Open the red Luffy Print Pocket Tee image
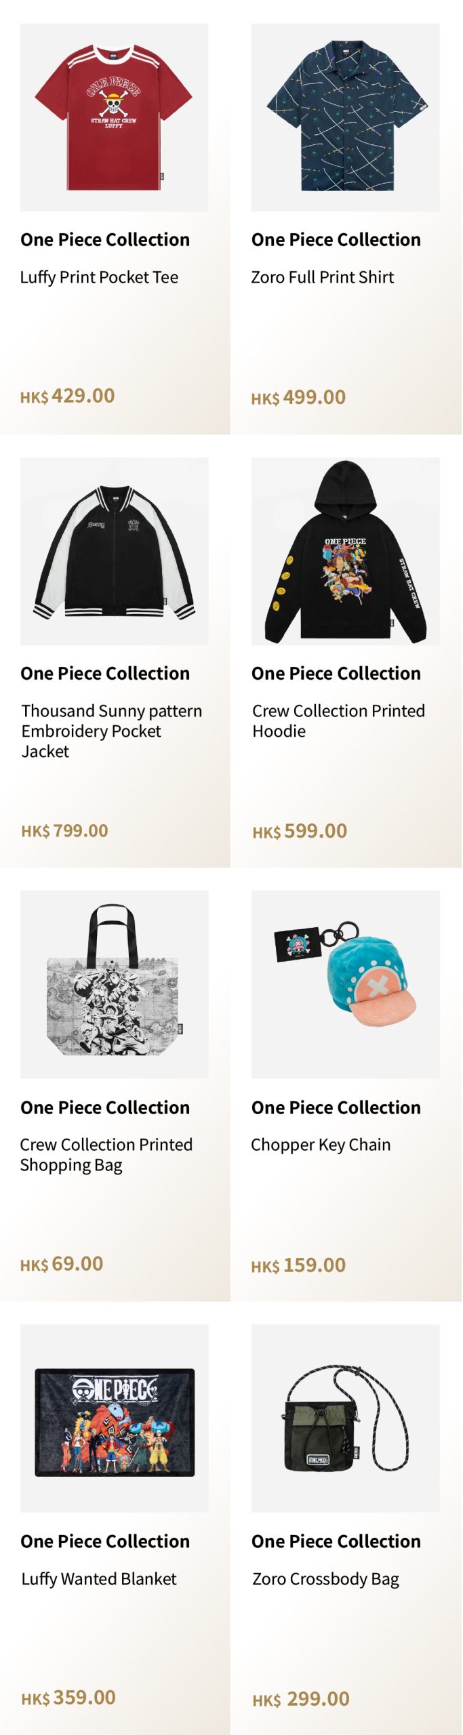The image size is (463, 1735). coord(114,117)
